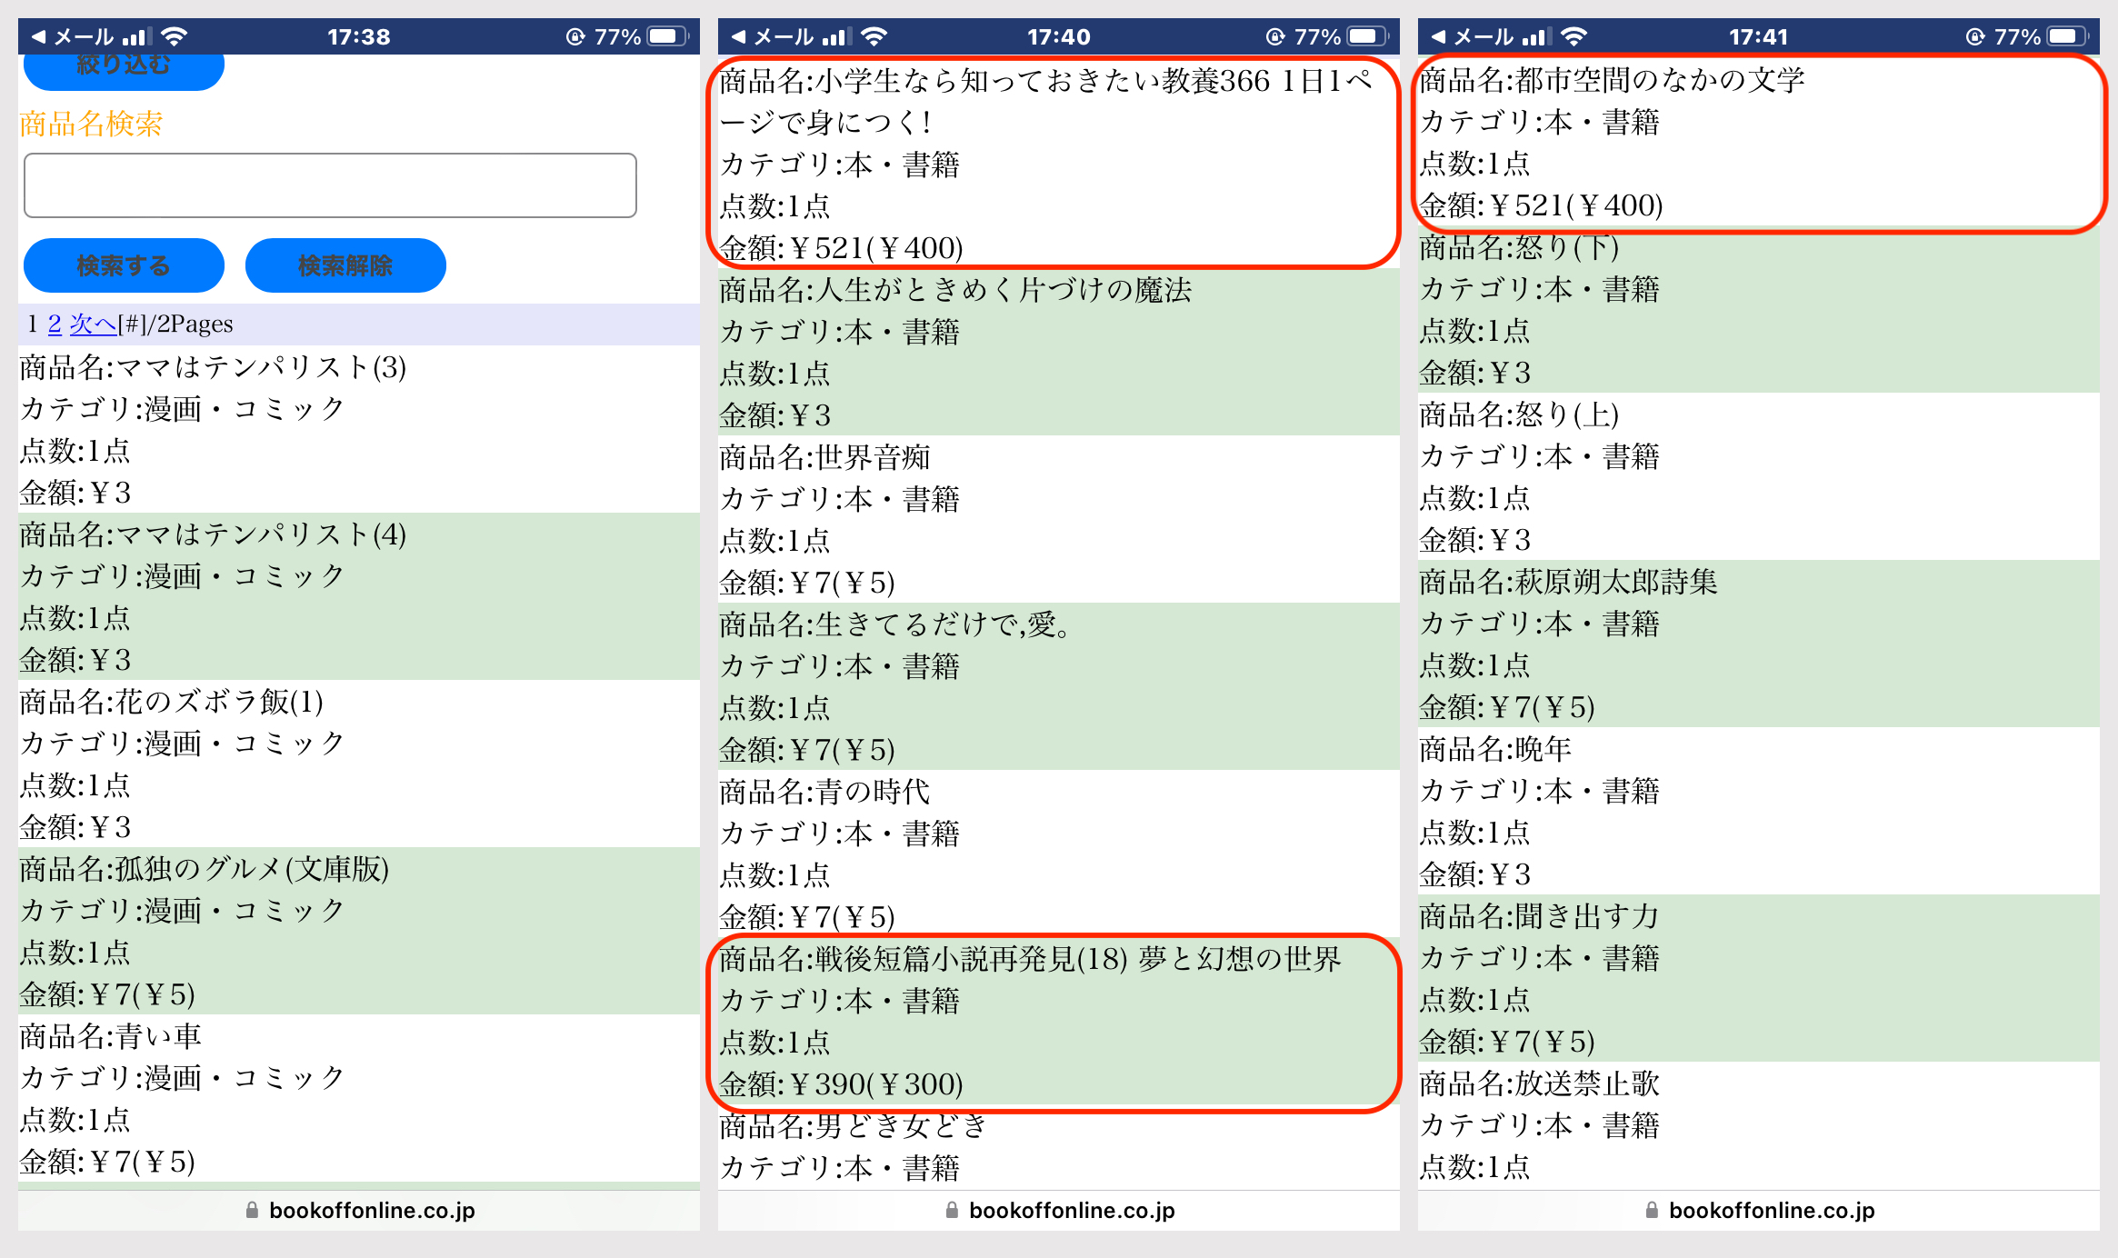Viewport: 2118px width, 1258px height.
Task: Tap 金額:￥521(￥400) under 小学生なら知っておきたい
Action: 841,247
